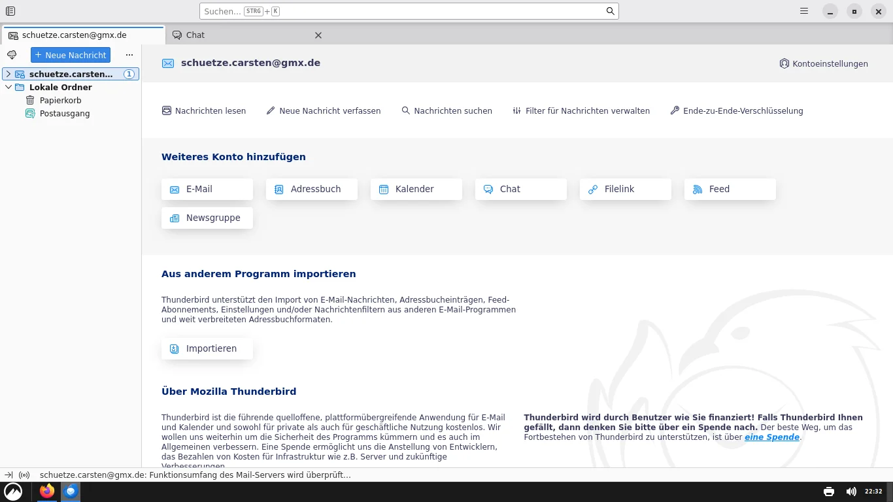Switch to the Chat tab
The height and width of the screenshot is (502, 893).
tap(195, 35)
